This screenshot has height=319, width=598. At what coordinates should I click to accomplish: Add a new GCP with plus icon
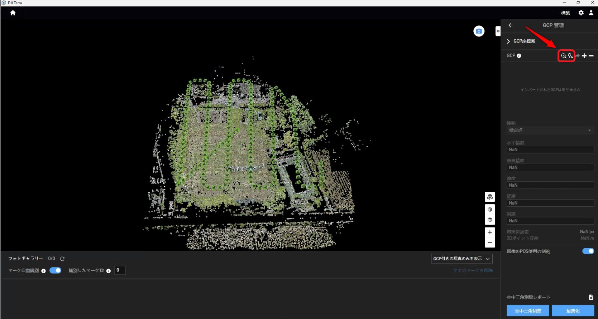point(584,56)
